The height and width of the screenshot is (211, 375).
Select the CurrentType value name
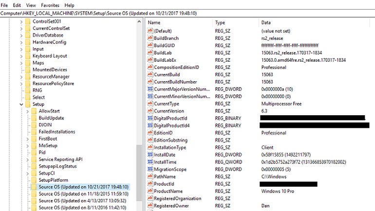[x=167, y=104]
